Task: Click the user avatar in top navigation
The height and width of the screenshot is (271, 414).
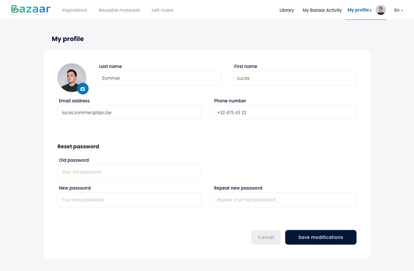Action: coord(381,10)
